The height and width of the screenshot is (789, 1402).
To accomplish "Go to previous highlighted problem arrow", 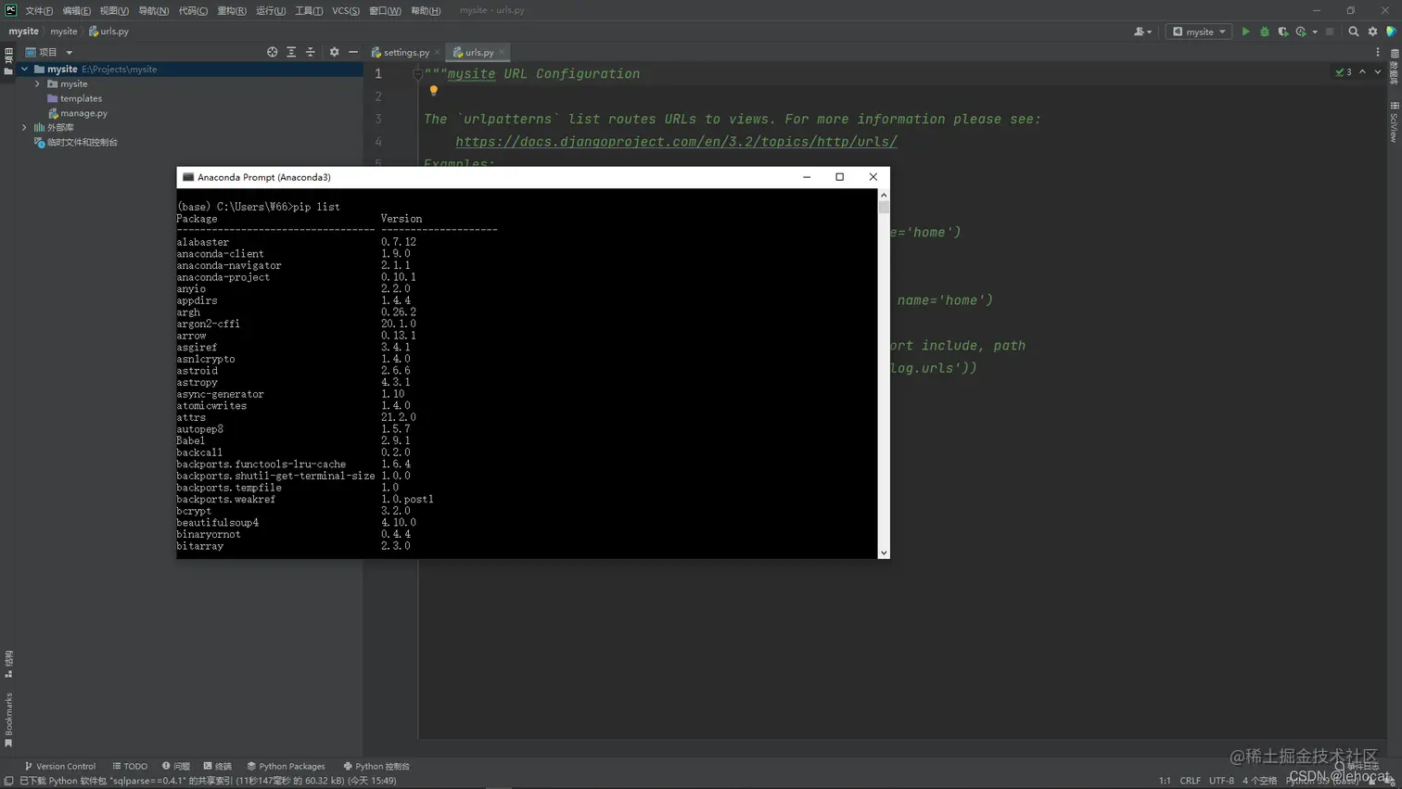I will [1362, 72].
